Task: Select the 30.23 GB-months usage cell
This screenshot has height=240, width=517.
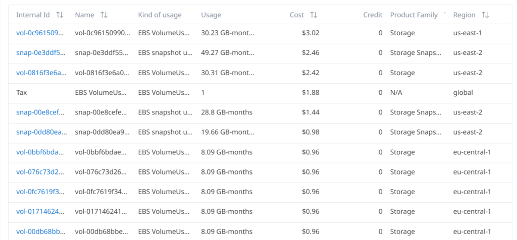Action: pos(228,33)
